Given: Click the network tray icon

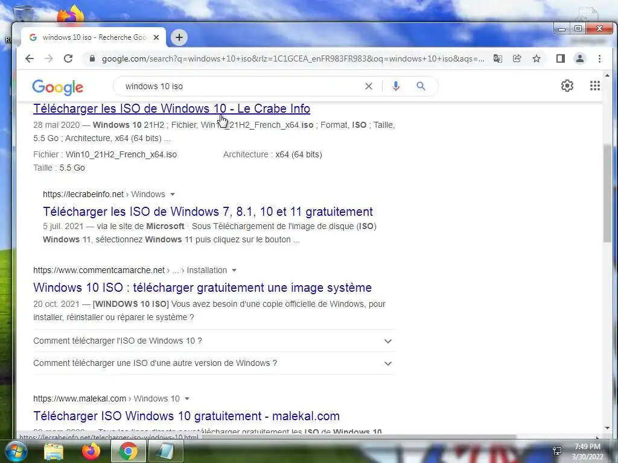Looking at the screenshot, I should coord(557,451).
